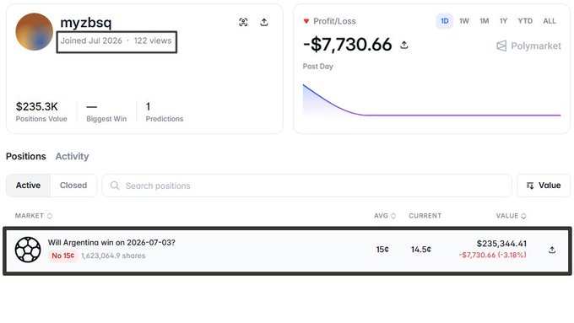Sort by AVG column header
The image size is (574, 323).
point(385,216)
